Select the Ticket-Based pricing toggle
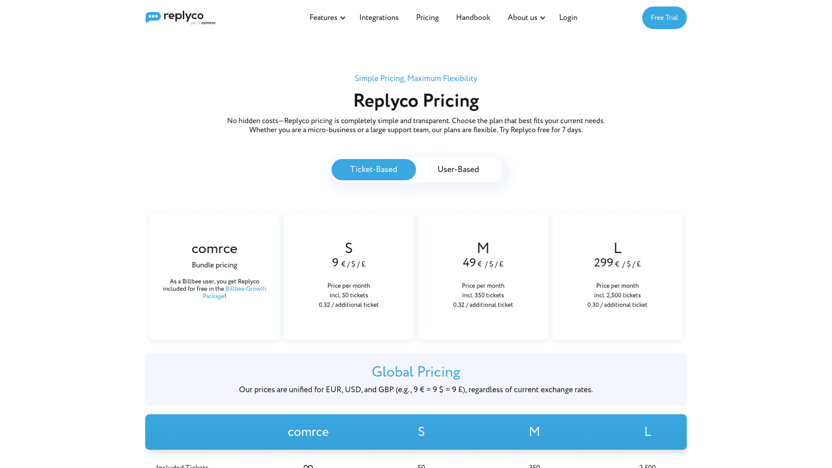The image size is (832, 468). tap(373, 169)
